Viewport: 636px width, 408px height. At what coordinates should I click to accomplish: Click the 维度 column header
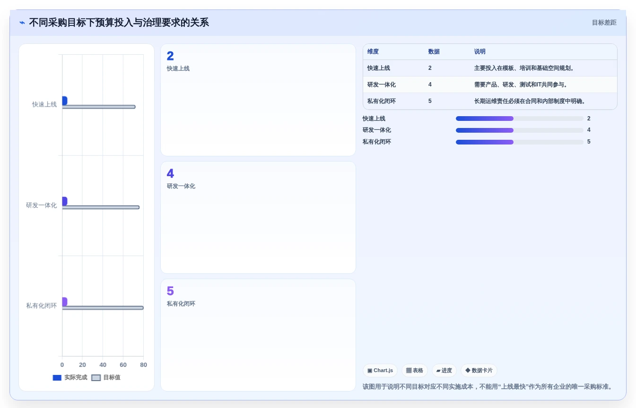coord(373,51)
